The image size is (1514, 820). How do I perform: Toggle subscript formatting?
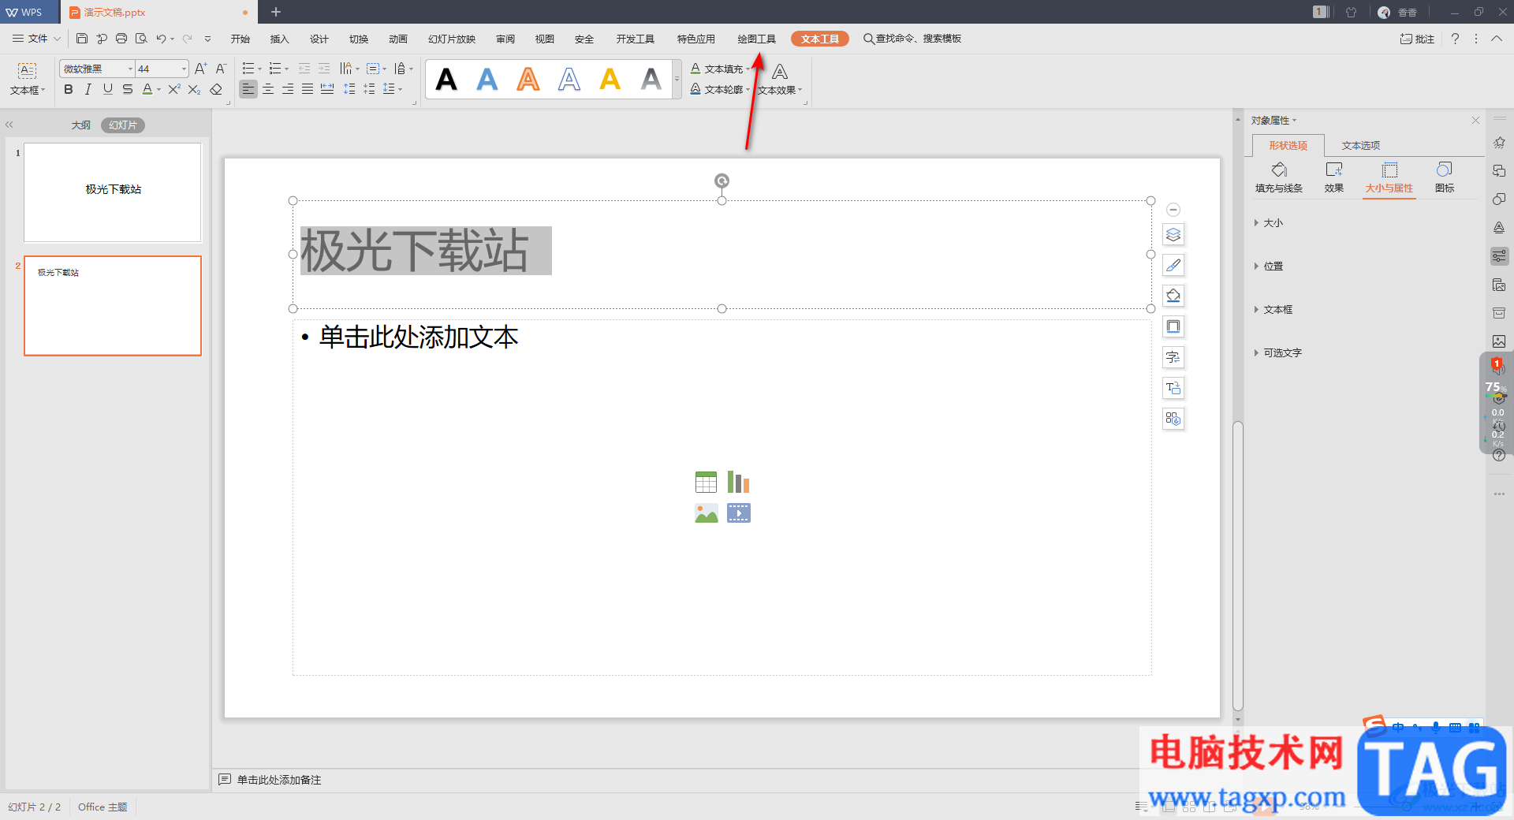[194, 89]
